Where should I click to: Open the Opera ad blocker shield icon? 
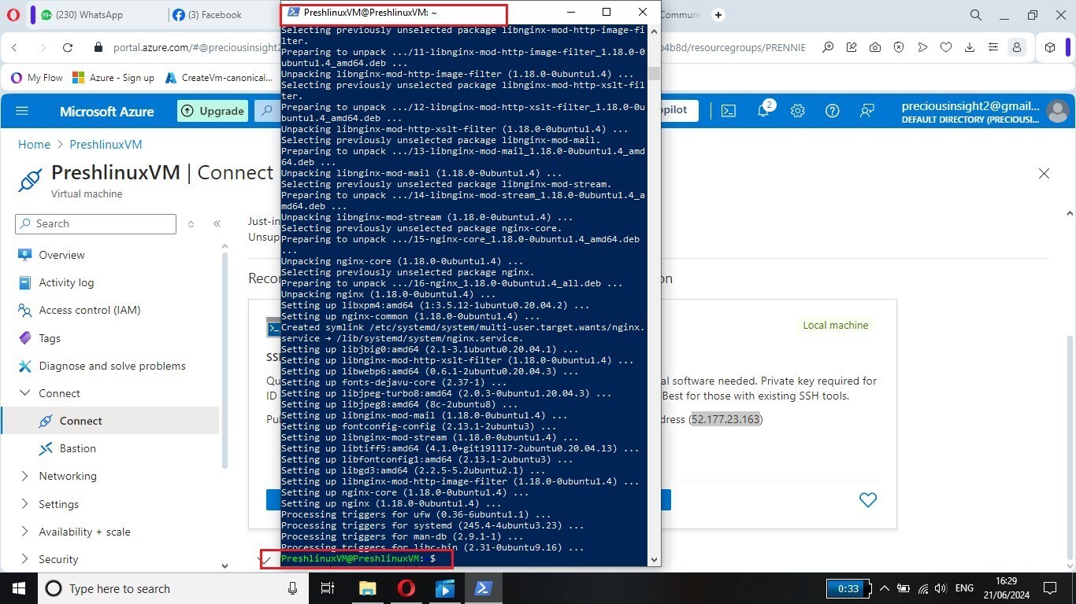point(899,47)
